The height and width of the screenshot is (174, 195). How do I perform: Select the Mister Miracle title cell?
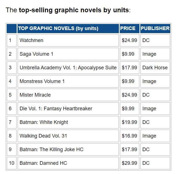coord(35,95)
